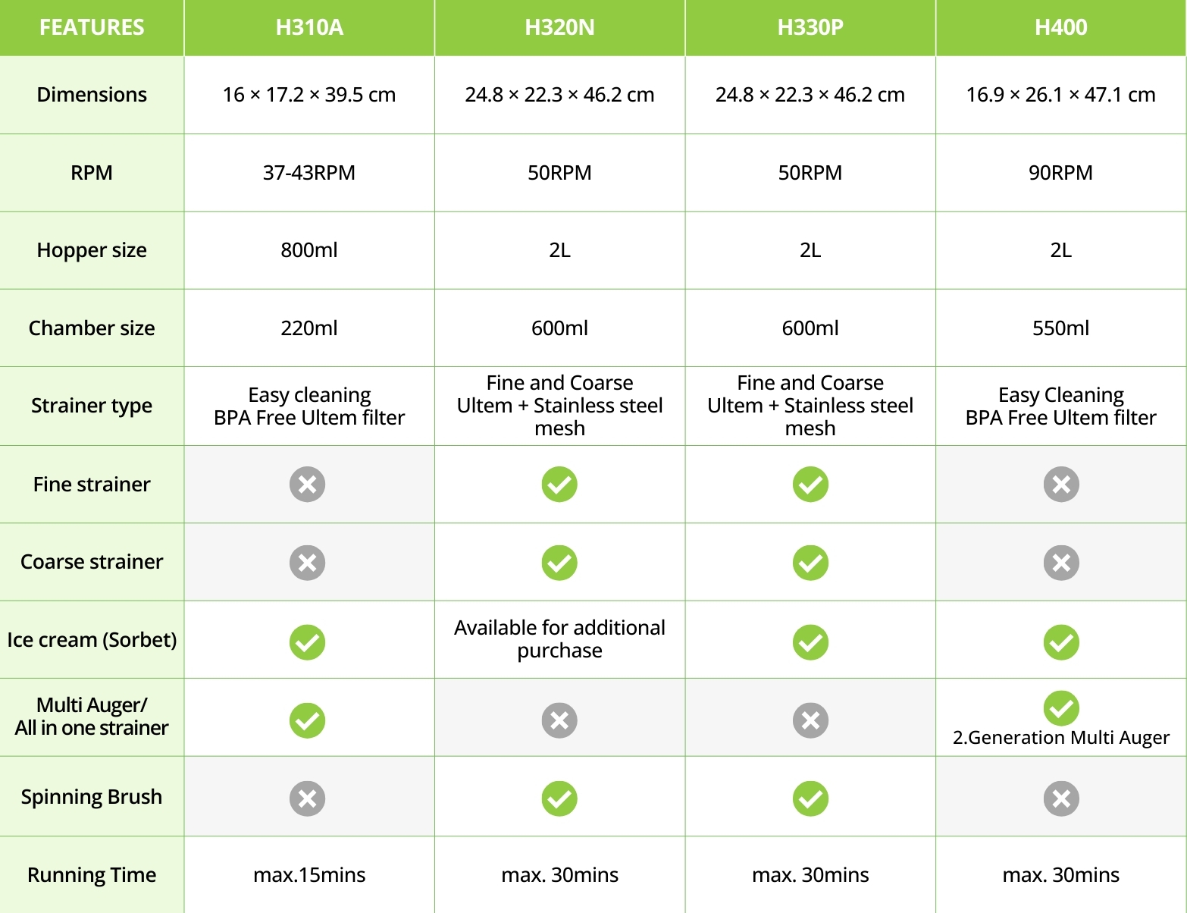
Task: Click the H330P Spinning Brush checkmark icon
Action: [x=810, y=798]
